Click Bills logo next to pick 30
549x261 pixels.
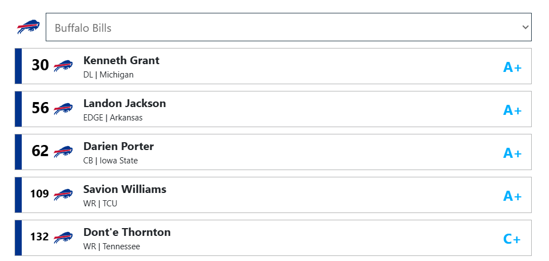pyautogui.click(x=63, y=66)
